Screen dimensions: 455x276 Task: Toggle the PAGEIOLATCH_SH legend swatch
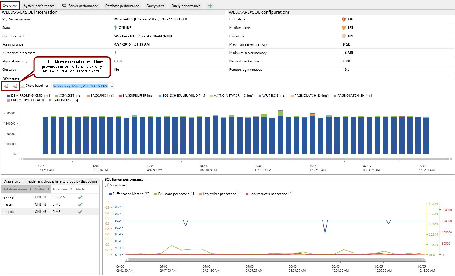pos(335,96)
